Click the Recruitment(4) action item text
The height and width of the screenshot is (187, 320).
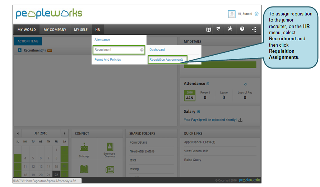point(34,50)
